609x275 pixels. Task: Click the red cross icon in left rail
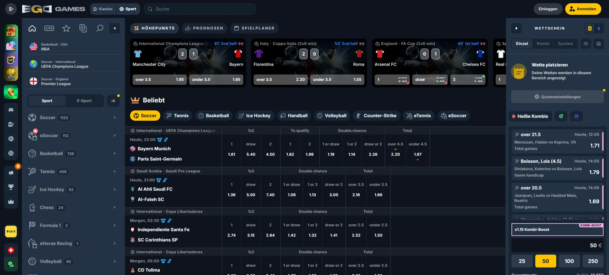[x=11, y=250]
